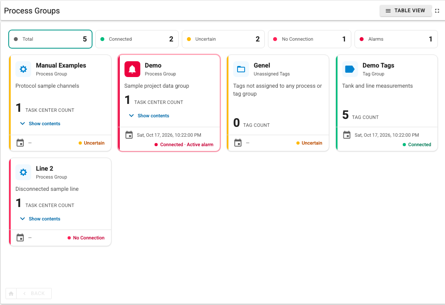Click the Connected · Active alarm status
Image resolution: width=445 pixels, height=305 pixels.
click(x=184, y=145)
